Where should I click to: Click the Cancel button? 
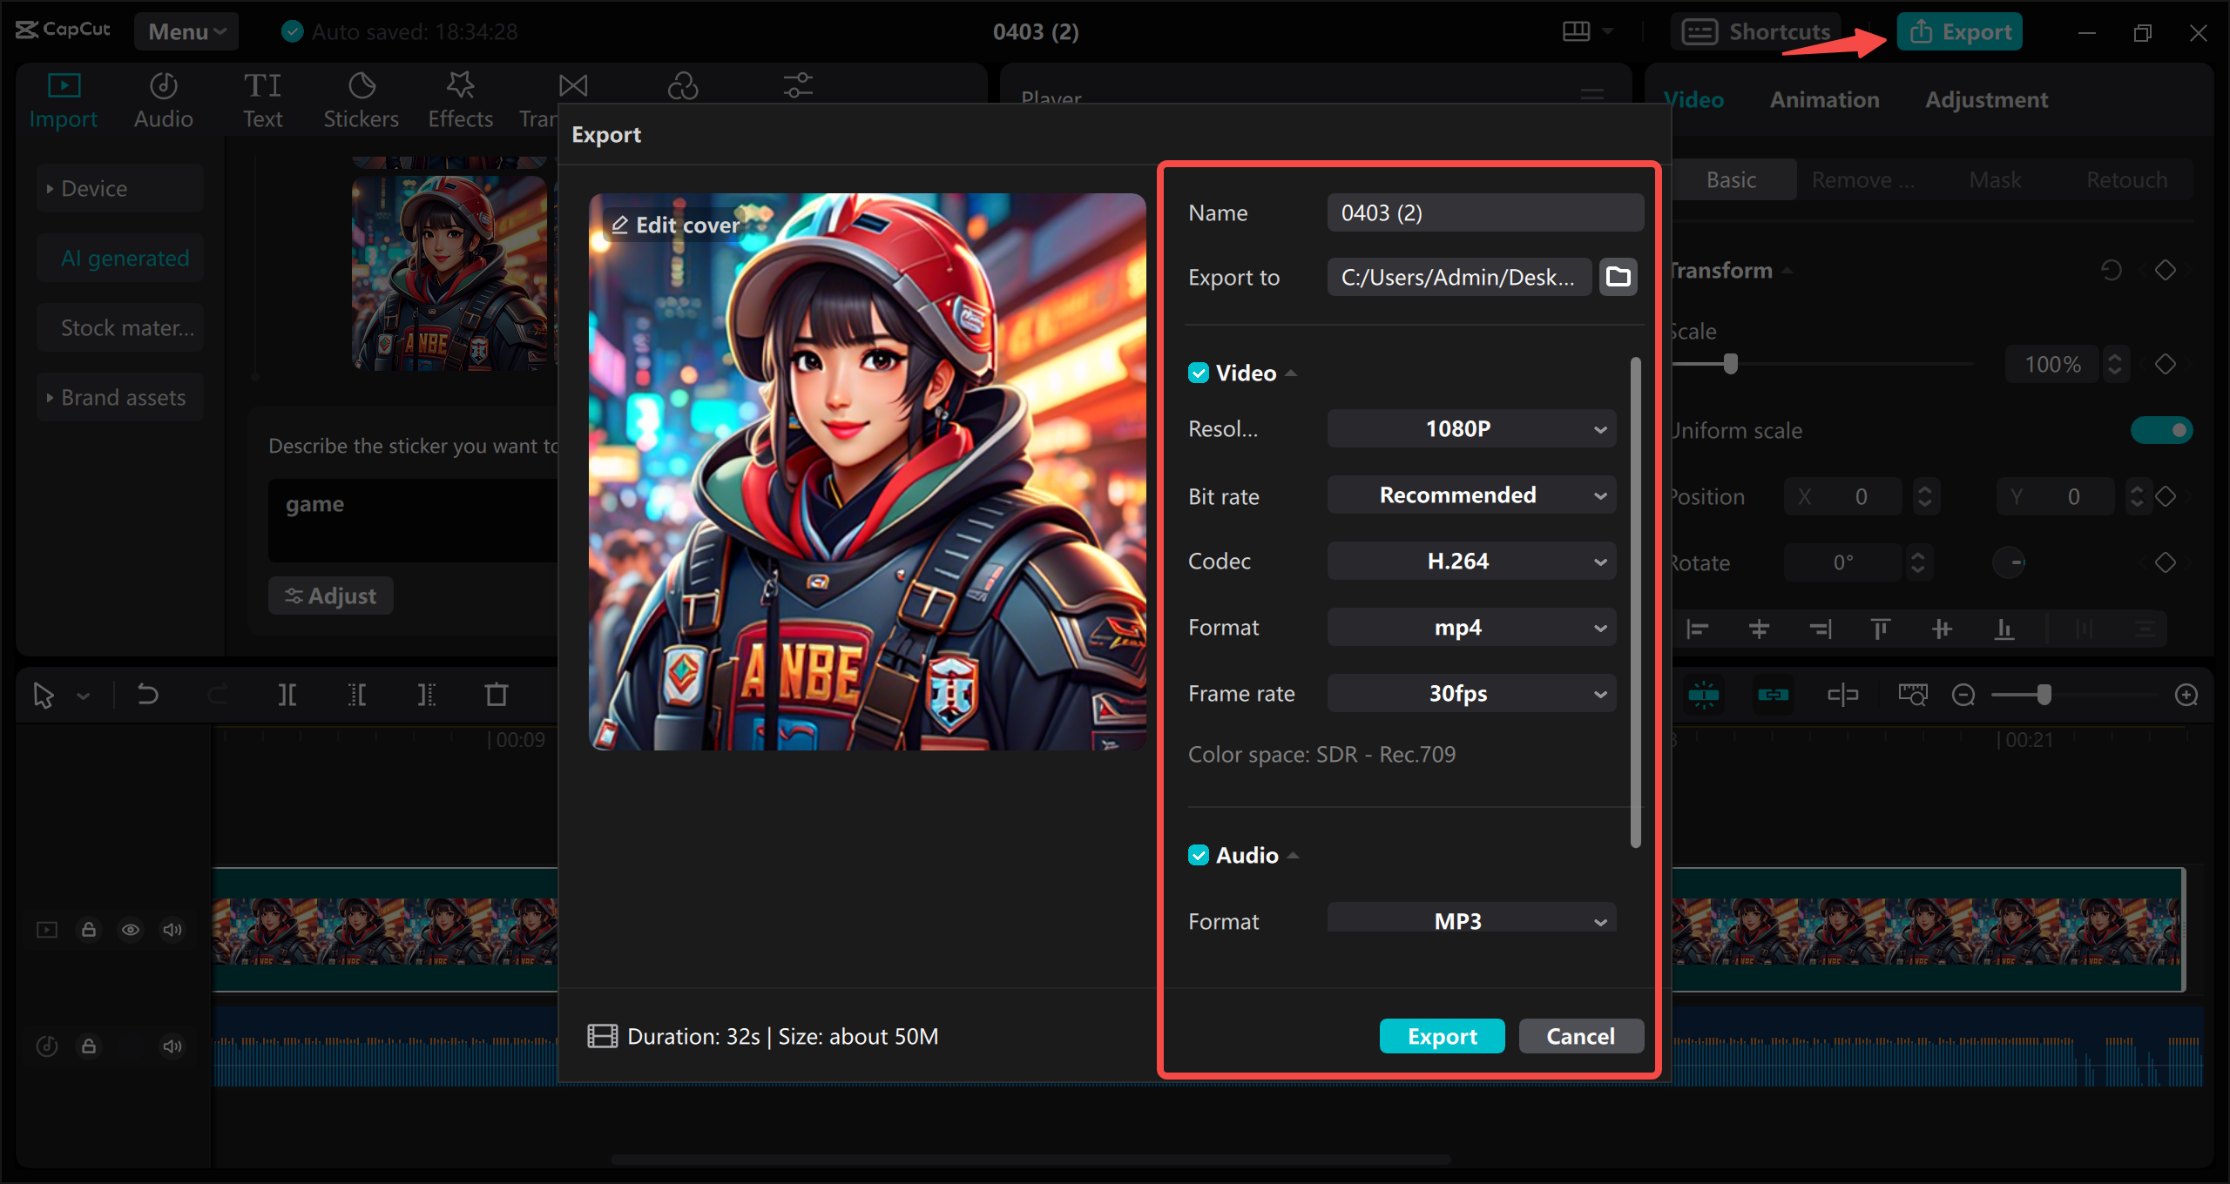click(x=1579, y=1035)
